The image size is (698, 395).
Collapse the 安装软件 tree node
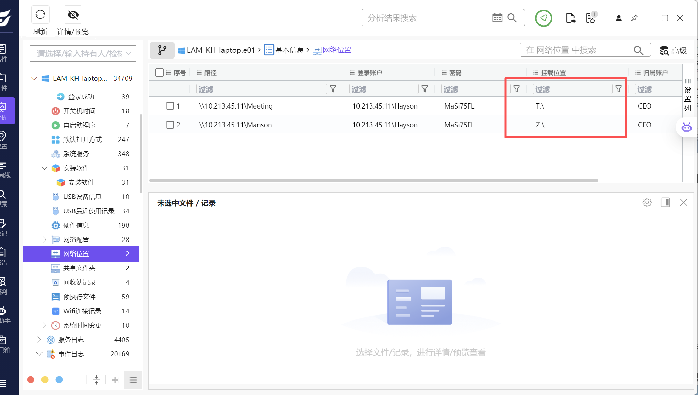44,168
